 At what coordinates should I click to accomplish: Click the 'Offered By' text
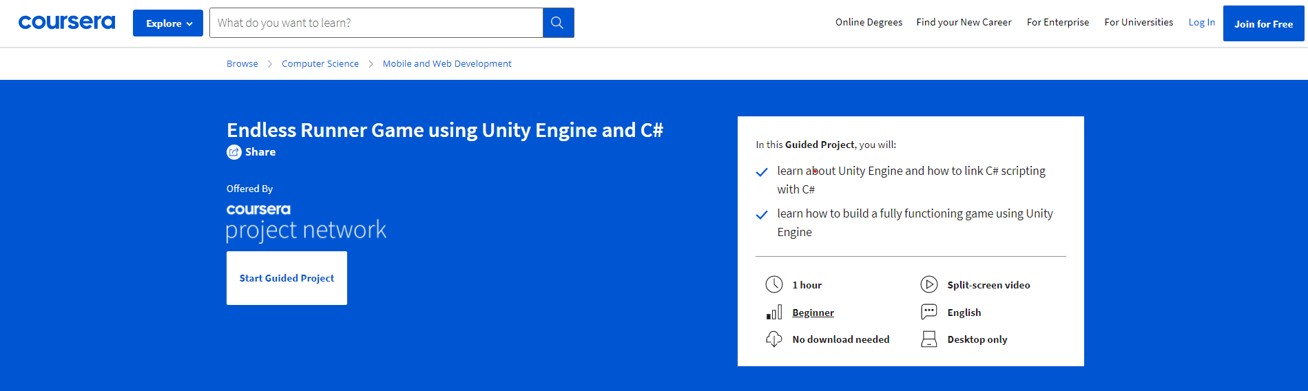pos(249,189)
